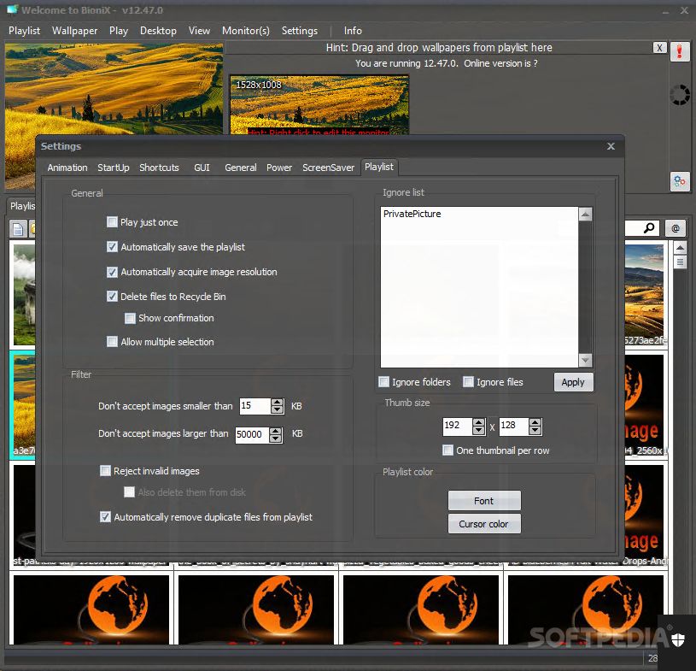The image size is (696, 671).
Task: Decrease the minimum image size stepper
Action: click(x=277, y=409)
